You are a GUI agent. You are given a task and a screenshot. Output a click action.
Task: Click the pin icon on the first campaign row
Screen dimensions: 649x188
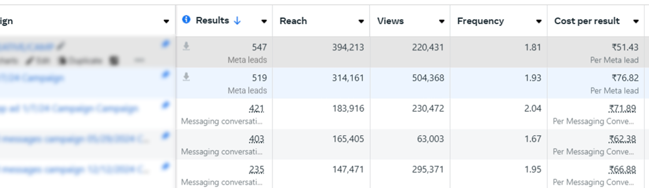[x=165, y=44]
